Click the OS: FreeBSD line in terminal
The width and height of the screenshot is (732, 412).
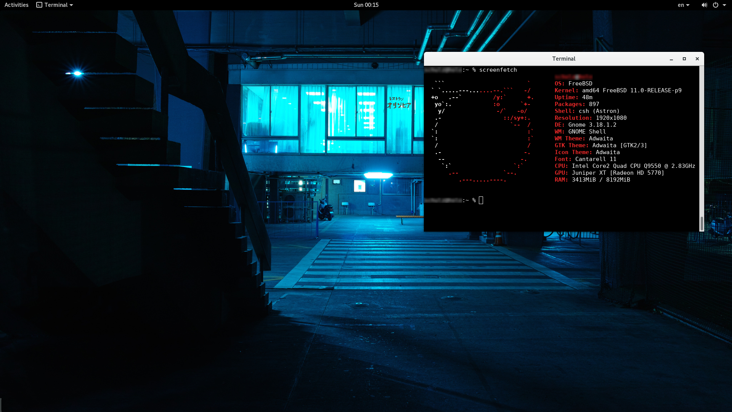point(573,84)
